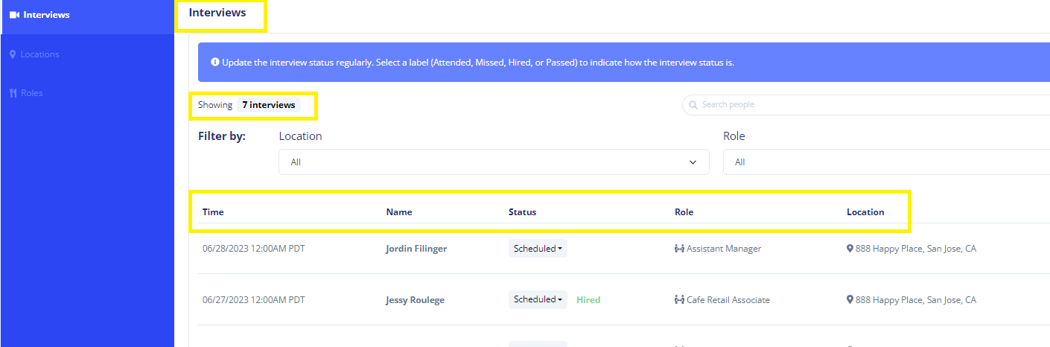This screenshot has width=1050, height=347.
Task: Click the Jessy Roulege name link
Action: (x=415, y=300)
